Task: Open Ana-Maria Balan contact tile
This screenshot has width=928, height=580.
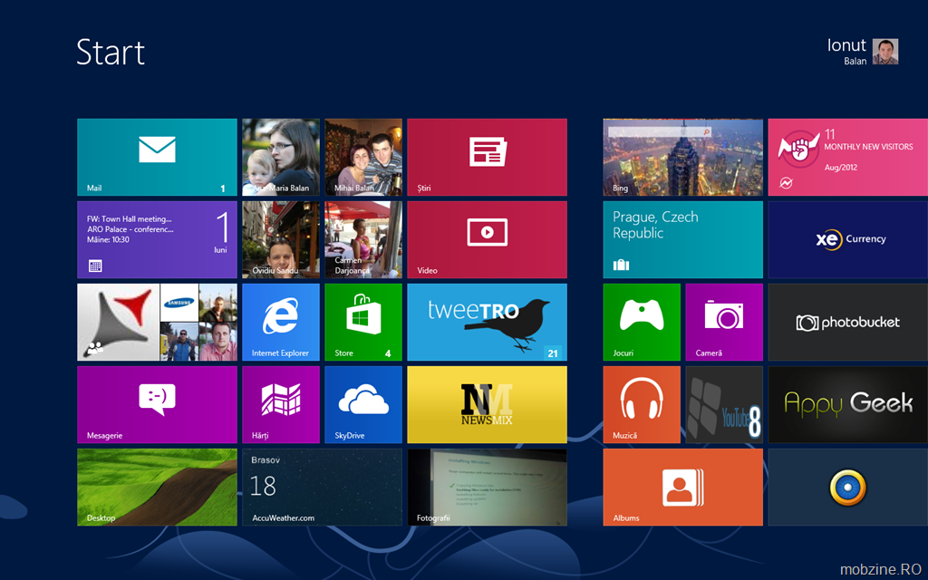Action: [x=281, y=157]
